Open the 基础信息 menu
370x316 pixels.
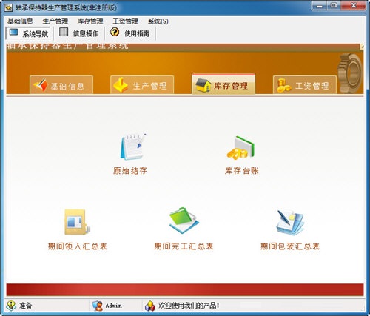(x=20, y=21)
